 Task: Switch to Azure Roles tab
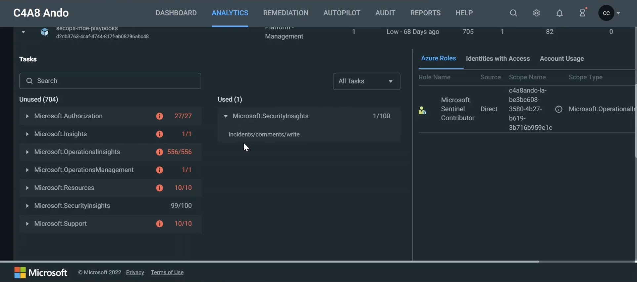(x=439, y=58)
